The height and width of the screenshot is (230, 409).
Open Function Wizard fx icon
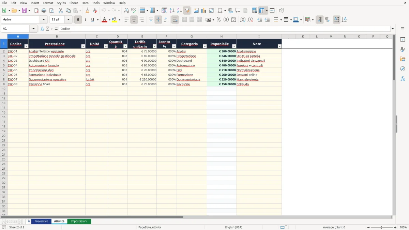(42, 29)
